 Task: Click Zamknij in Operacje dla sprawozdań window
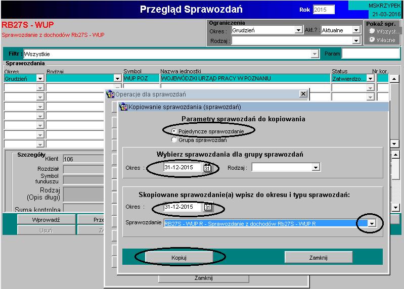tap(204, 278)
